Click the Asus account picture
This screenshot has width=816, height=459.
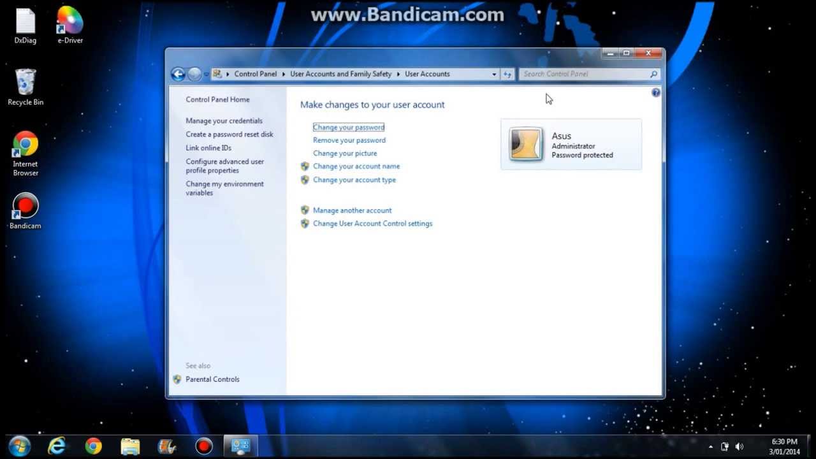coord(526,144)
